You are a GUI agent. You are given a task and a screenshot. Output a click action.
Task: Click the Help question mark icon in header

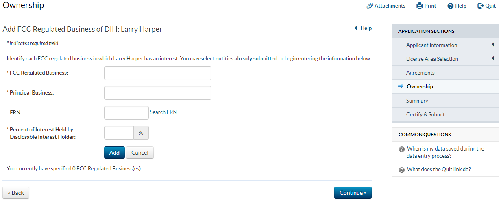[450, 6]
